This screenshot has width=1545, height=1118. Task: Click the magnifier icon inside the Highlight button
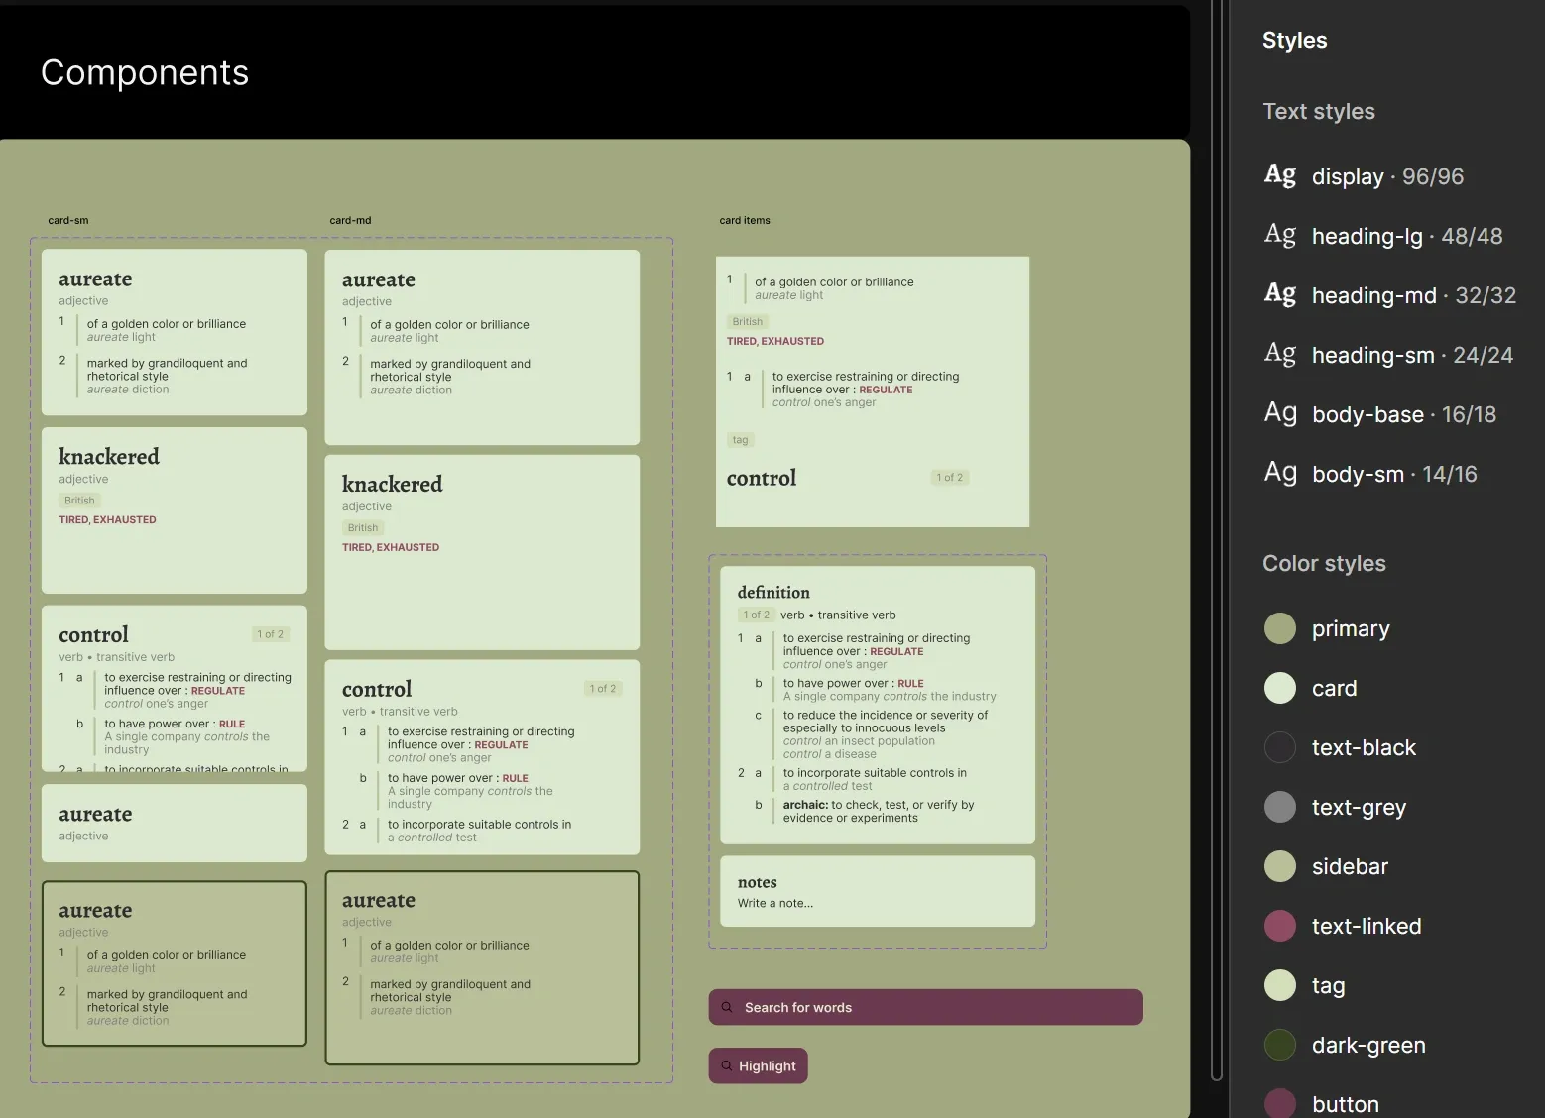(727, 1066)
